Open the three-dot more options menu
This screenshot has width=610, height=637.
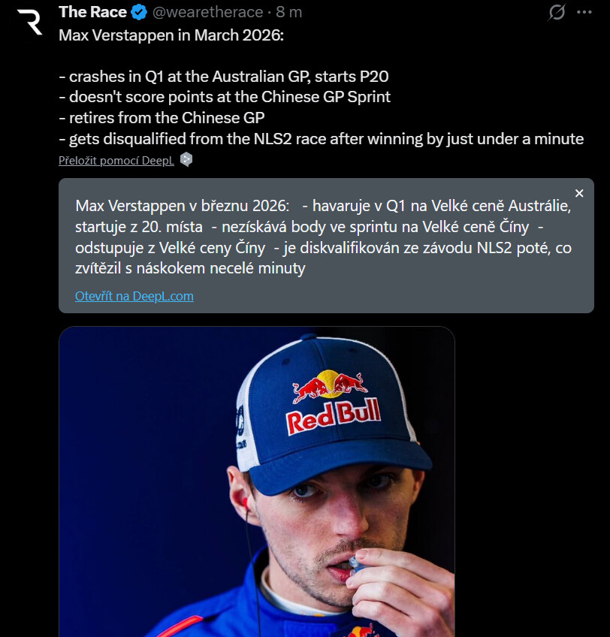pyautogui.click(x=584, y=12)
